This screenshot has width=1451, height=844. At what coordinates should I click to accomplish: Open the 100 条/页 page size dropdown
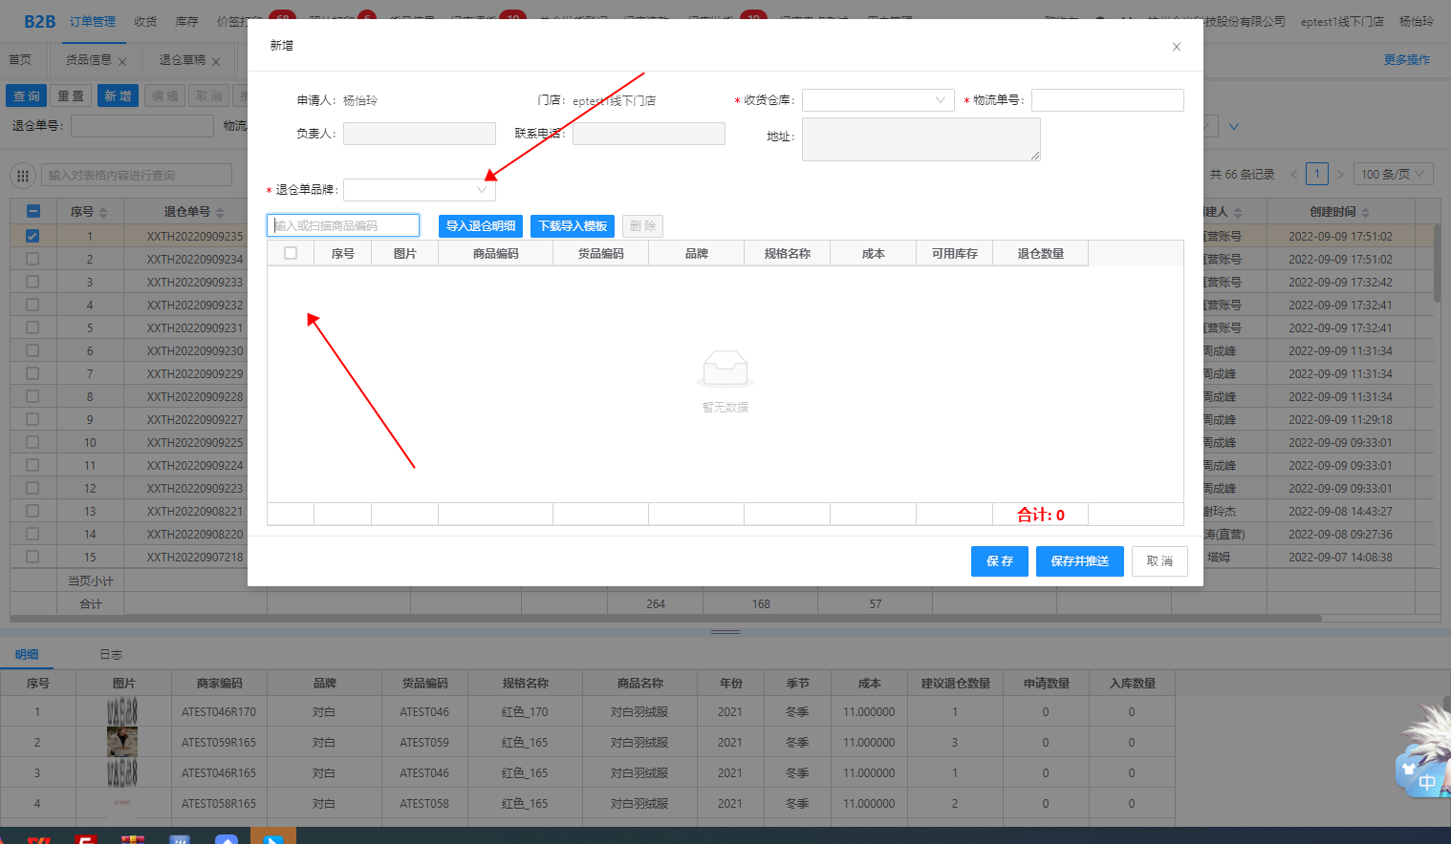(x=1393, y=174)
